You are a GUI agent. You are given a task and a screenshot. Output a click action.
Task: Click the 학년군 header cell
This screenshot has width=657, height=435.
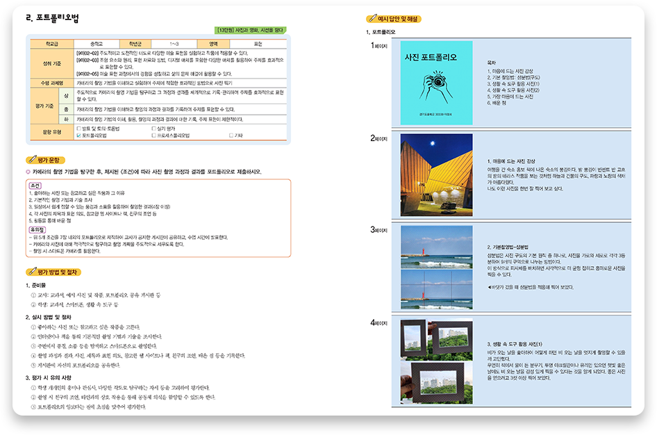tap(135, 44)
